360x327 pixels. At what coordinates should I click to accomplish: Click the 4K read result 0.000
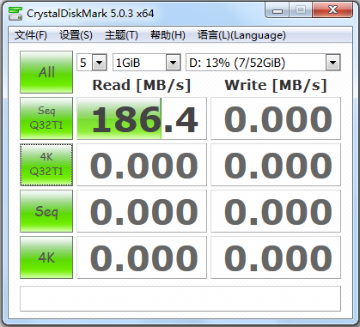[x=142, y=257]
